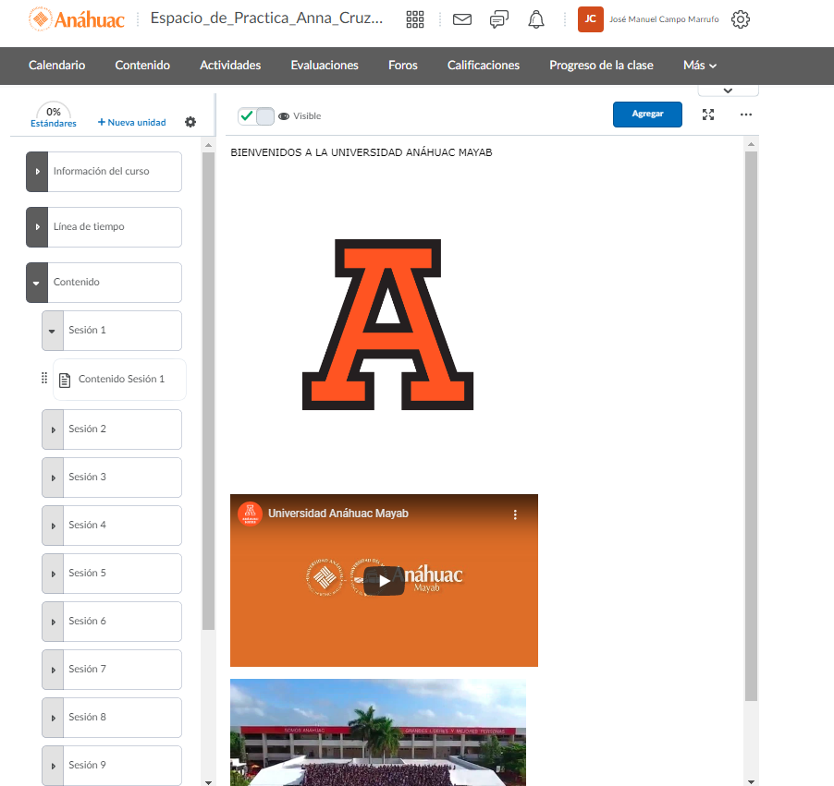The width and height of the screenshot is (834, 786).
Task: Click the fullscreen icon beside Agregar
Action: [708, 115]
